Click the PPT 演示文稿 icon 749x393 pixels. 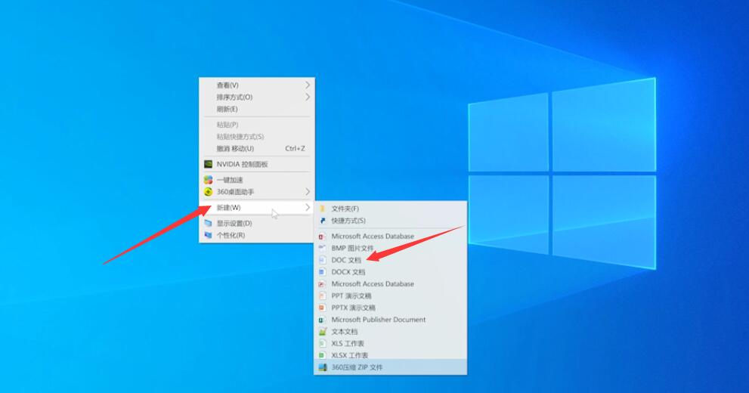coord(323,296)
